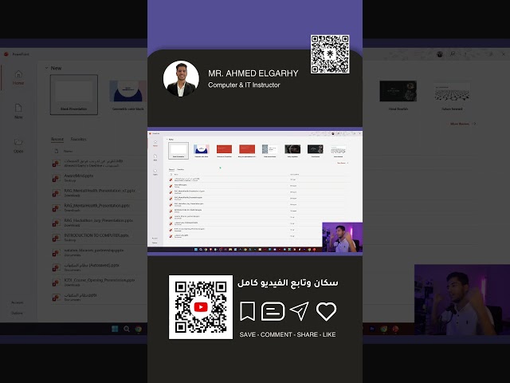
Task: Open the [Autosaved].pptx file in the list
Action: (x=92, y=265)
